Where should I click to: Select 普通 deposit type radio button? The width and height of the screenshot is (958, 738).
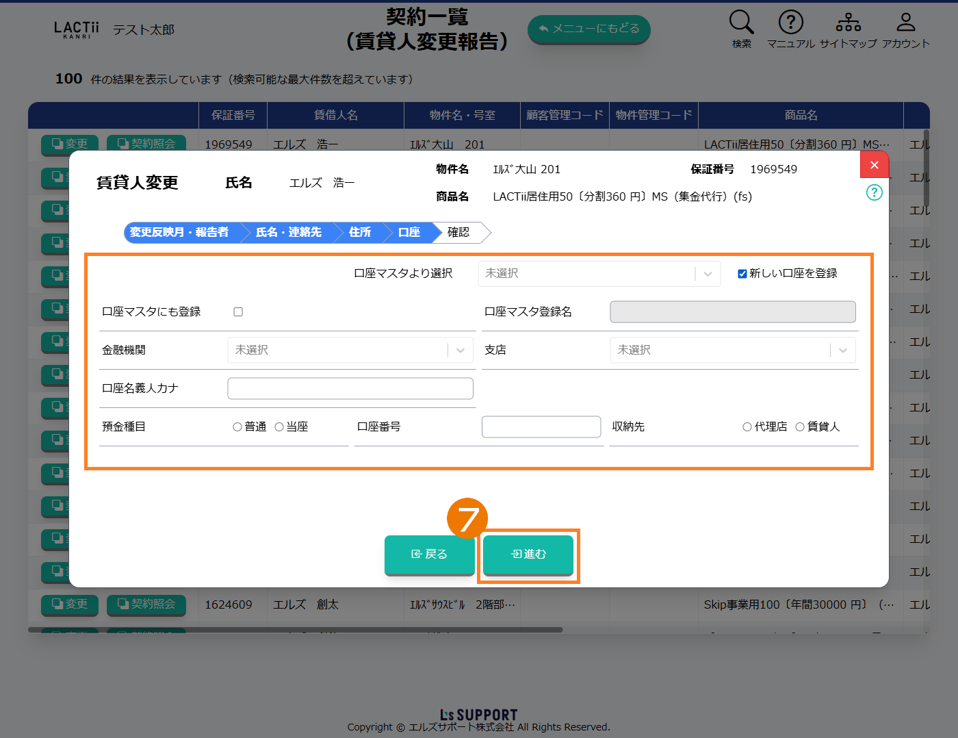coord(237,427)
